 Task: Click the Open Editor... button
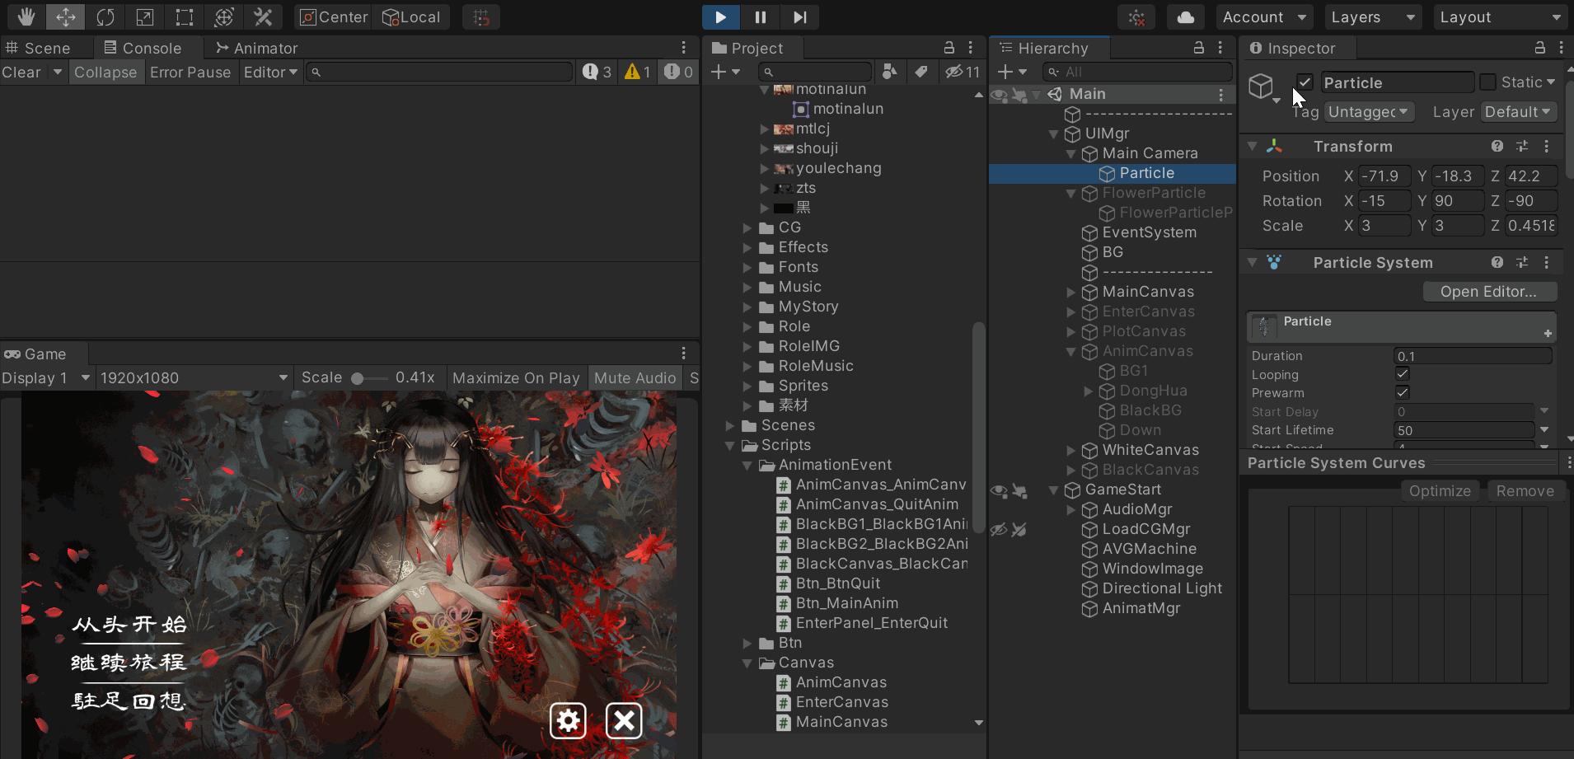click(1489, 291)
